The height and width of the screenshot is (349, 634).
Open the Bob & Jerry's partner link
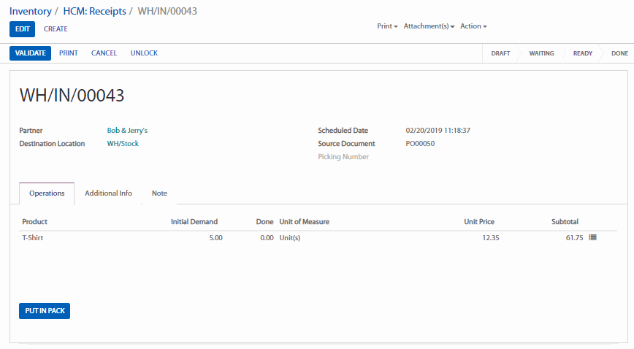pyautogui.click(x=127, y=131)
